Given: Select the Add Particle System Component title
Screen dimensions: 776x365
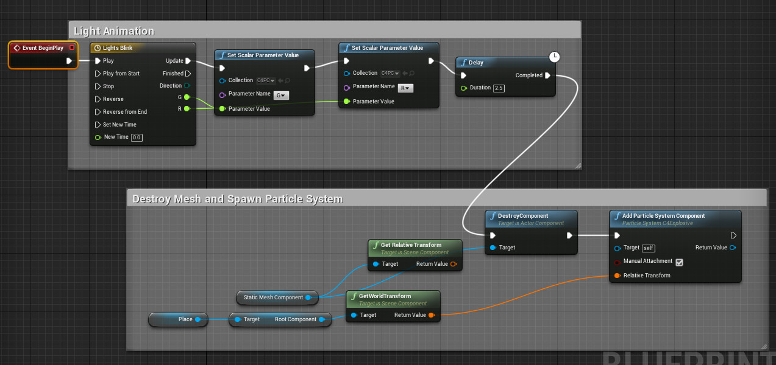Looking at the screenshot, I should [x=663, y=216].
